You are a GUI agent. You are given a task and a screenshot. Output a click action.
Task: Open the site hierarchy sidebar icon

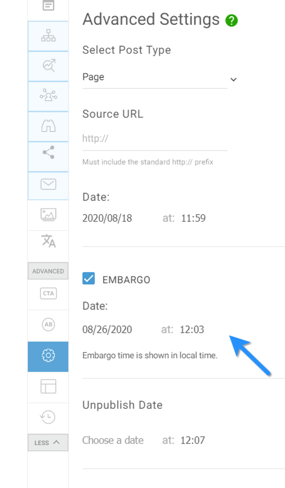(48, 36)
